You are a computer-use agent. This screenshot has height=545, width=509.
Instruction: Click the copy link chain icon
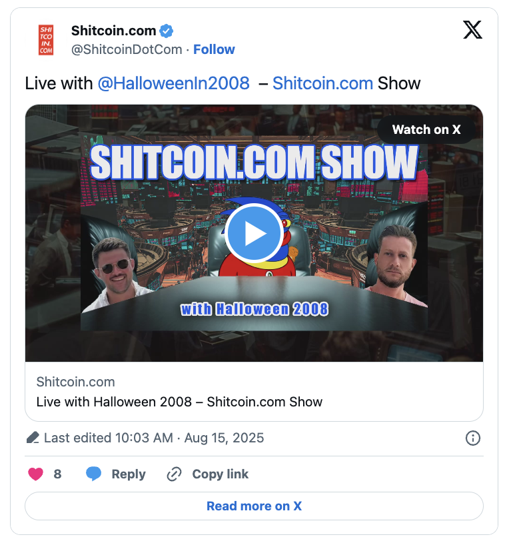pos(174,474)
